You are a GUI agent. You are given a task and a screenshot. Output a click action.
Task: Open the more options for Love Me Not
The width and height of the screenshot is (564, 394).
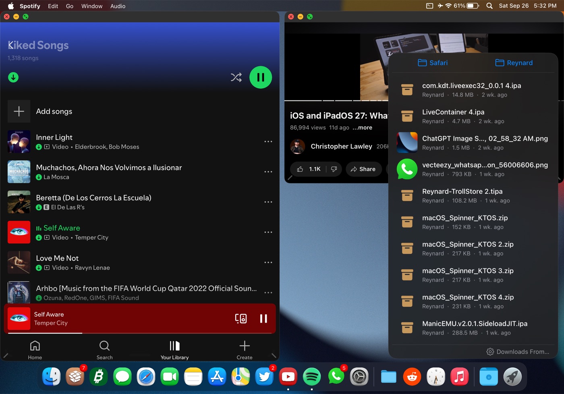click(x=268, y=262)
